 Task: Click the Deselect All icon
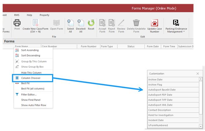pyautogui.click(x=81, y=23)
